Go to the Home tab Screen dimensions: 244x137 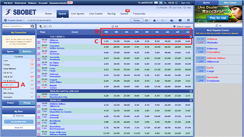click(48, 14)
